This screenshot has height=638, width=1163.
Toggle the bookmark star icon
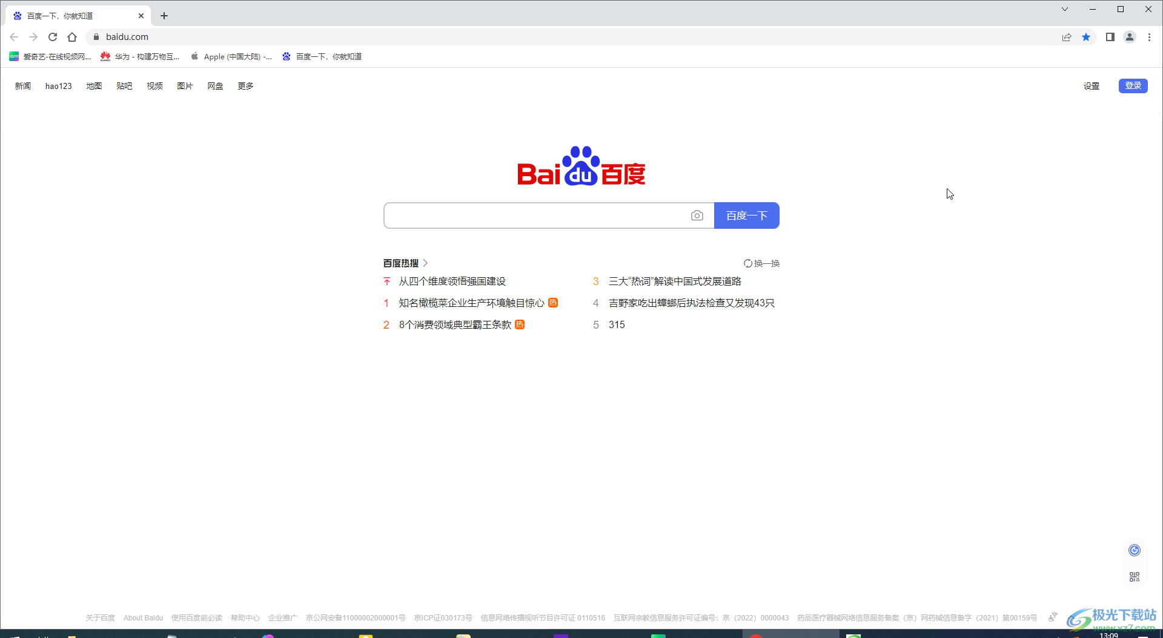coord(1086,37)
